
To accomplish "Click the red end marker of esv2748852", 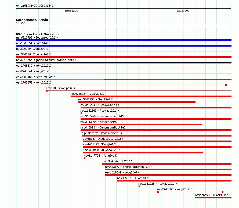I will point(226,85).
